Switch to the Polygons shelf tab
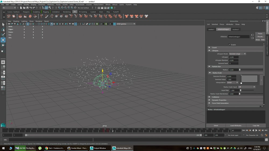The height and width of the screenshot is (151, 269). coord(26,12)
